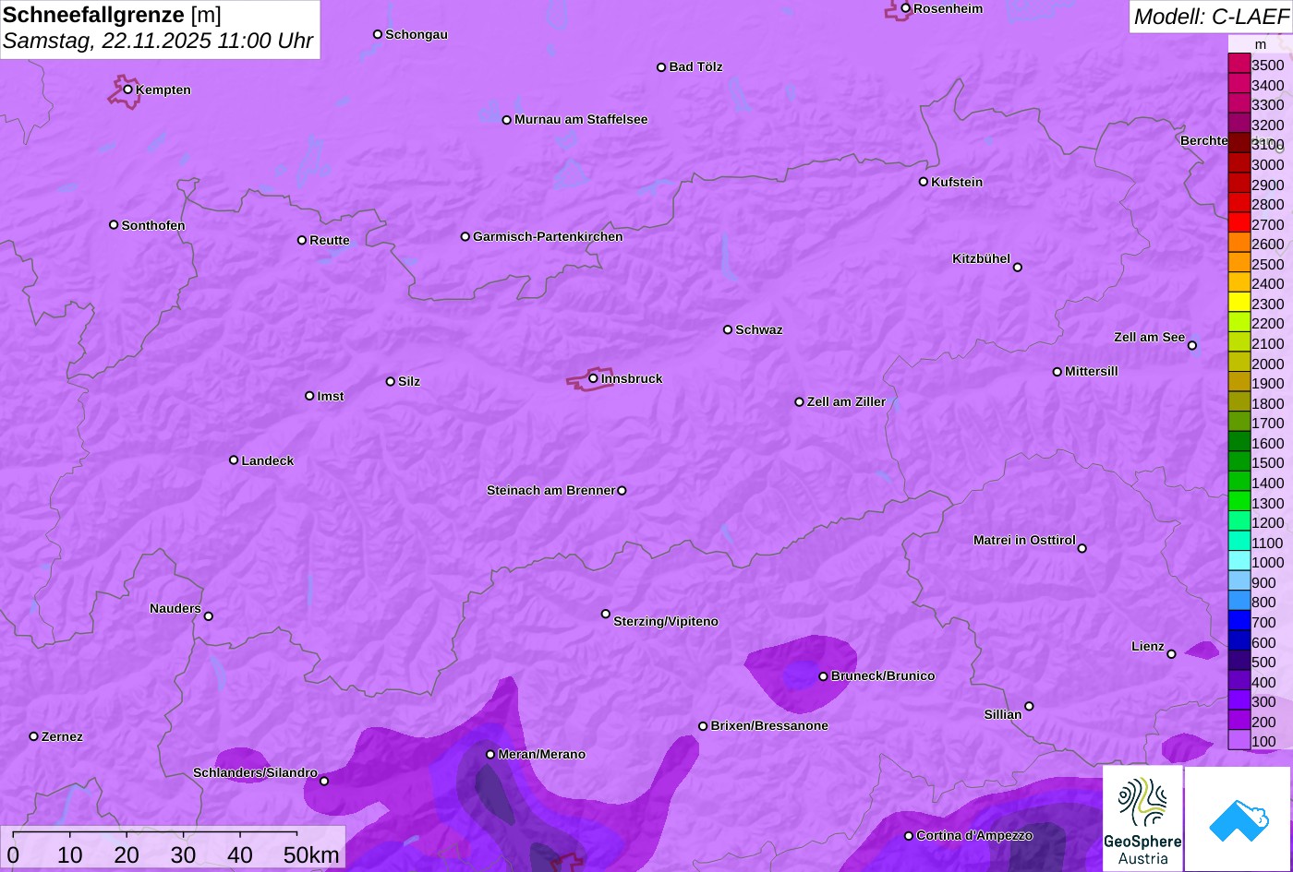Pick the yellow 2300 m legend swatch

pos(1239,303)
